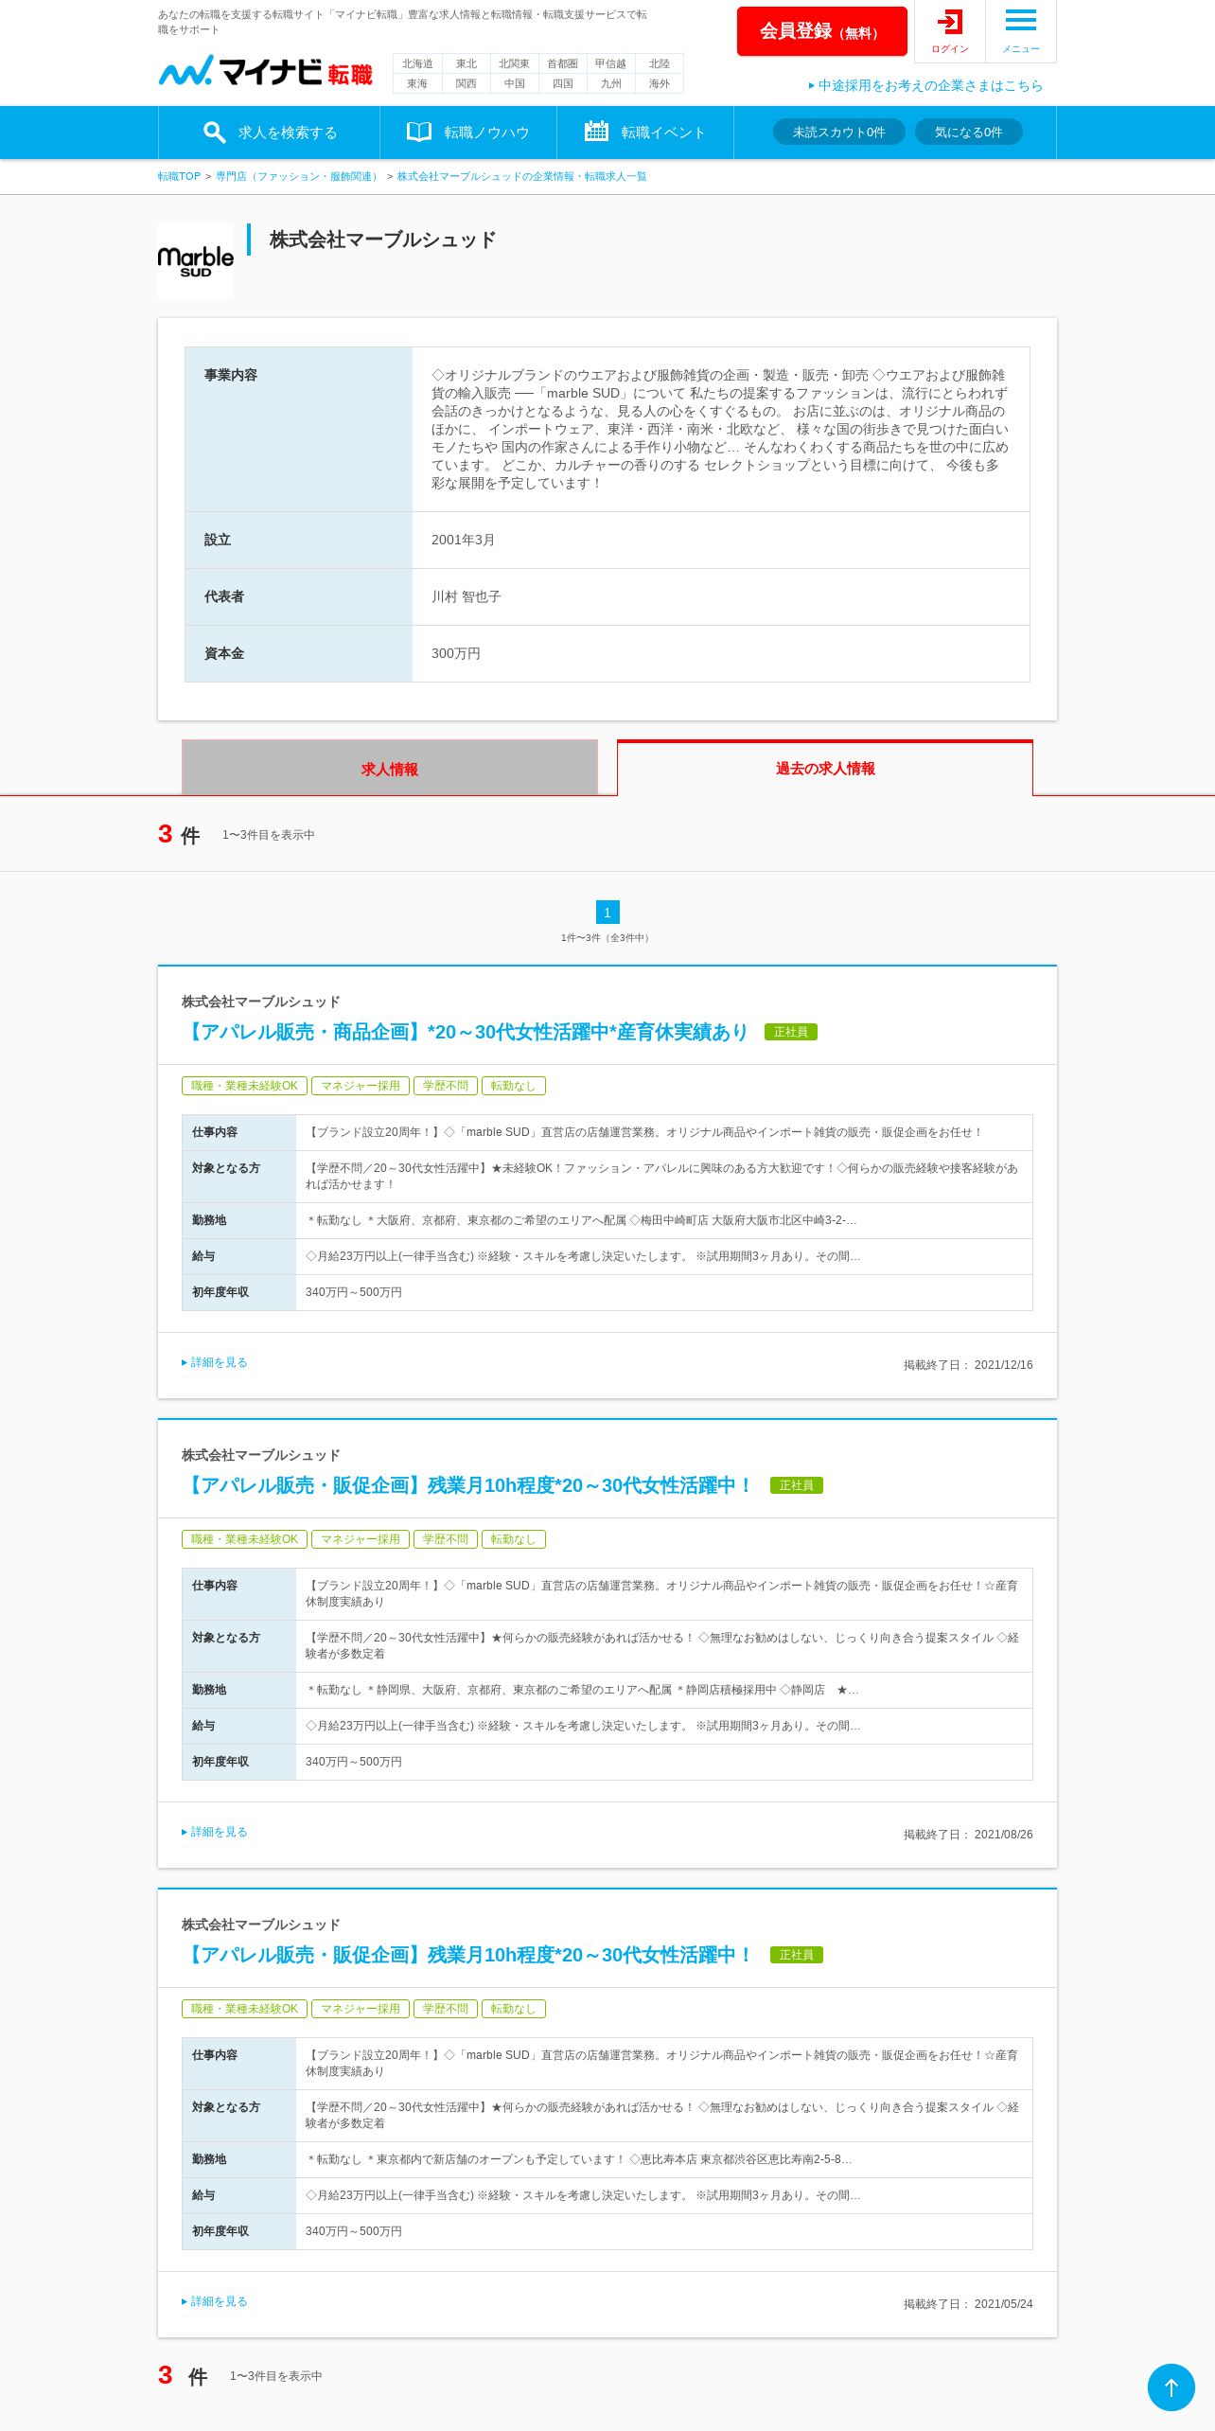Select 北陸 region link
The width and height of the screenshot is (1215, 2431).
pyautogui.click(x=660, y=63)
